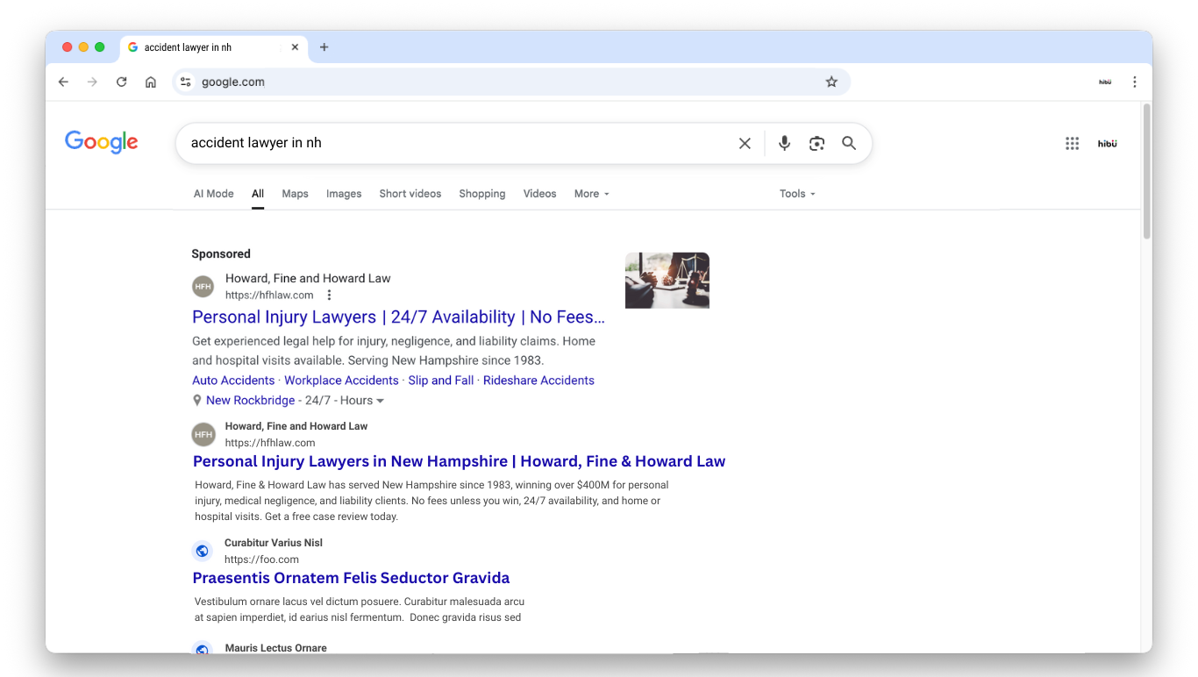This screenshot has height=677, width=1198.
Task: Go to browser home page
Action: click(151, 82)
